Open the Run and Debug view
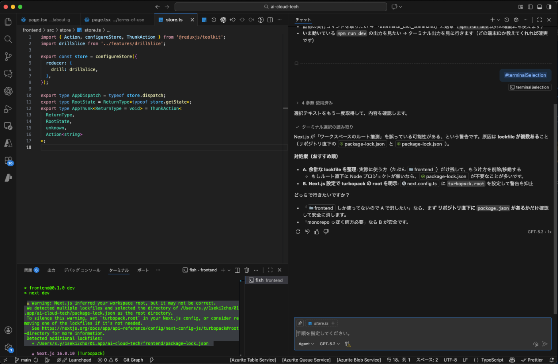This screenshot has height=364, width=558. (x=8, y=109)
